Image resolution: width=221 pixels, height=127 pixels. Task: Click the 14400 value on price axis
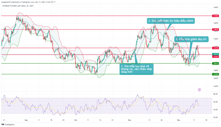coord(215,7)
